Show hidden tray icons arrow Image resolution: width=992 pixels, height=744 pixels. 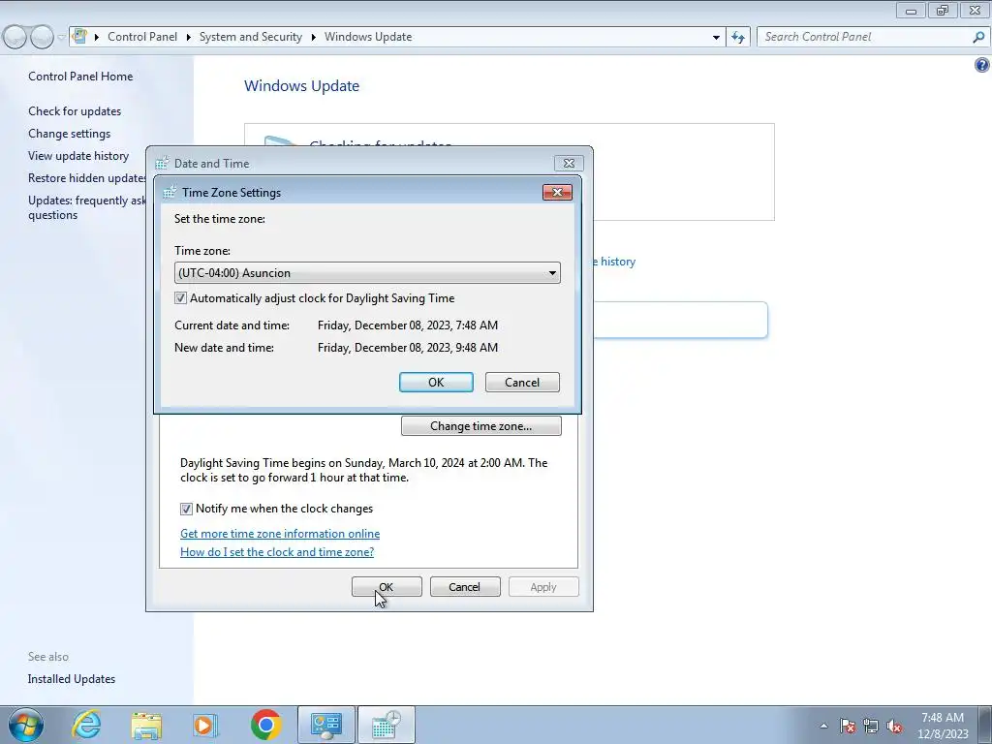[823, 726]
